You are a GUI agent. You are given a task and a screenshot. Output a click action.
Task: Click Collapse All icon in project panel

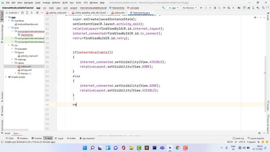[x=32, y=13]
